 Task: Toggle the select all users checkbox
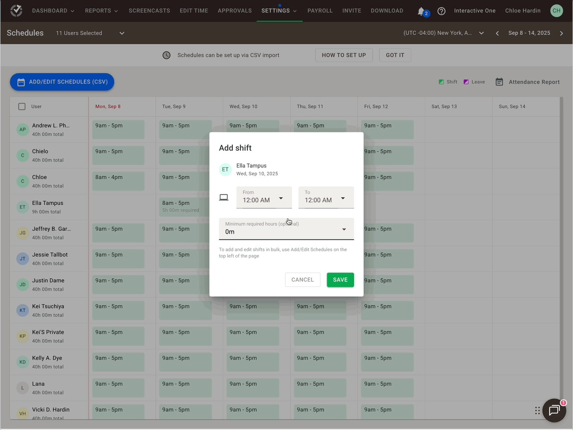click(22, 107)
